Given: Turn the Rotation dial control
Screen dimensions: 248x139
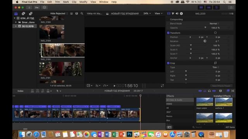Looking at the screenshot, I should [x=205, y=41].
